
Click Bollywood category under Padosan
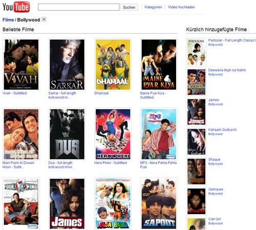(x=216, y=45)
